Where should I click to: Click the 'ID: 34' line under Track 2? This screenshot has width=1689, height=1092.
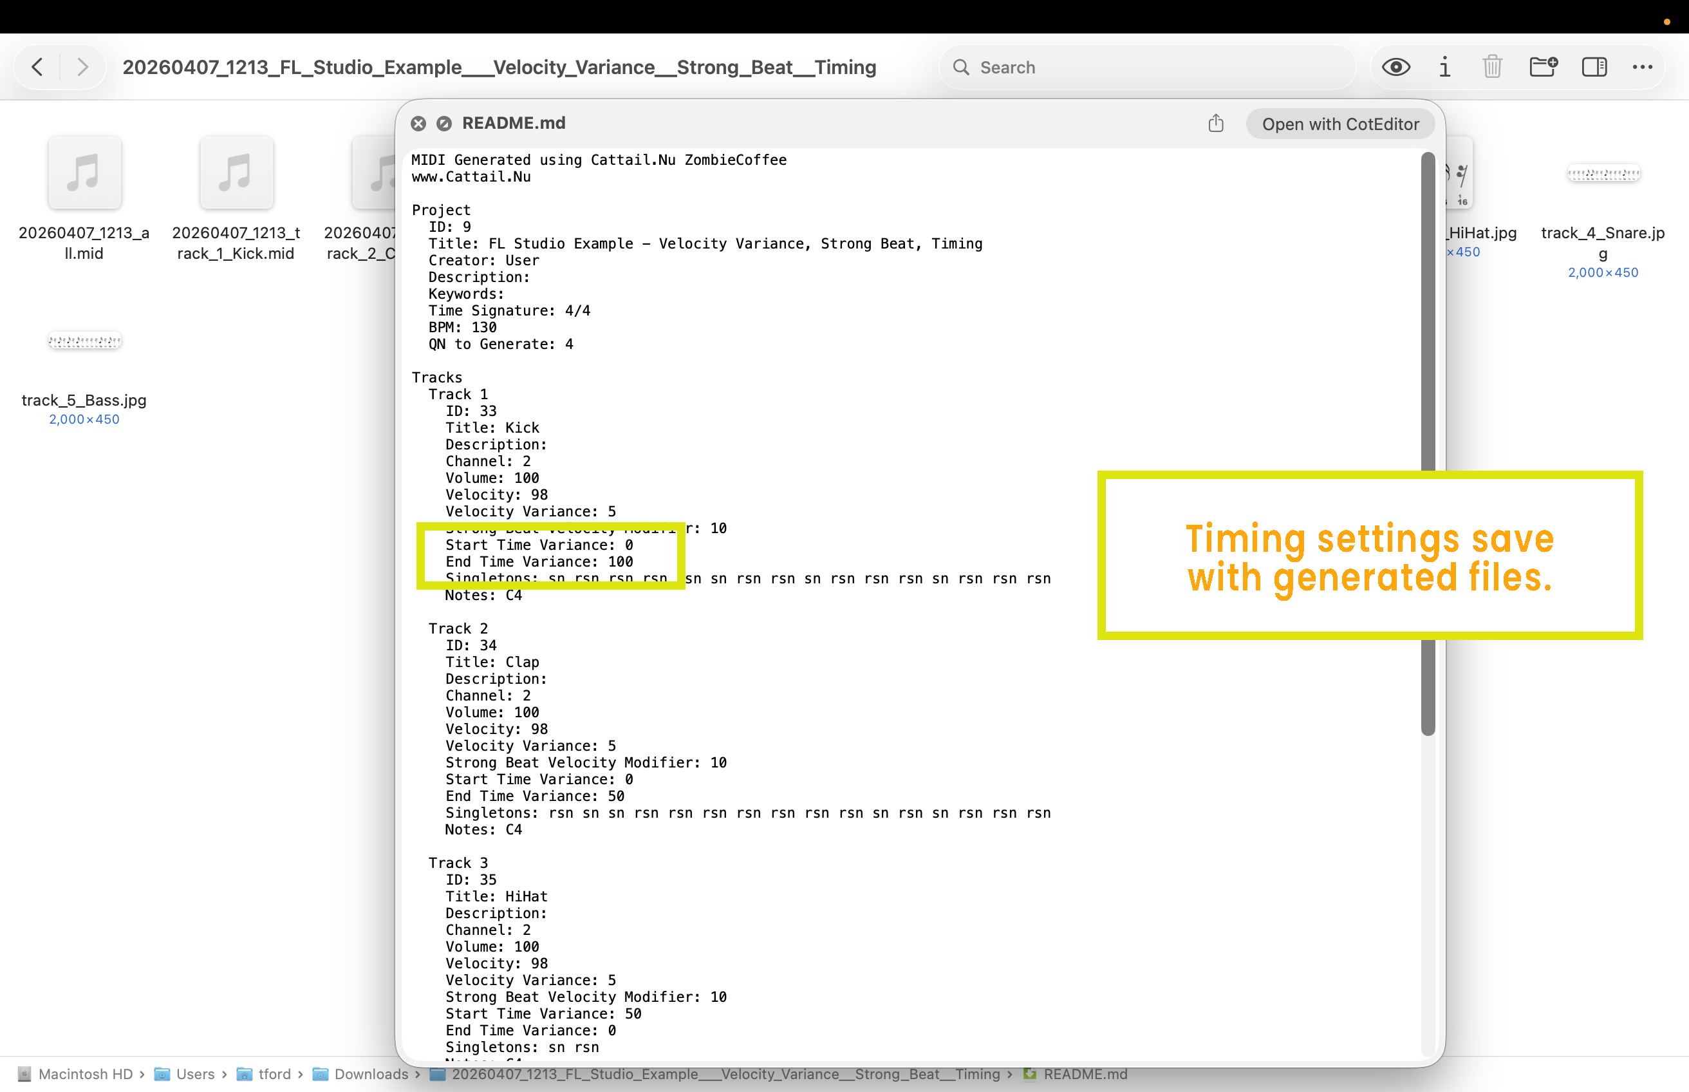click(x=471, y=645)
